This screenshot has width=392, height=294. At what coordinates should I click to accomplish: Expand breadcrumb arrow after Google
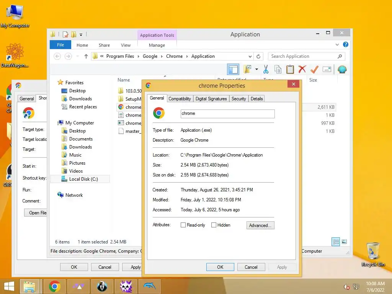(x=162, y=56)
